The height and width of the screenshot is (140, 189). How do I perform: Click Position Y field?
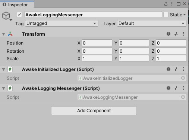[134, 43]
